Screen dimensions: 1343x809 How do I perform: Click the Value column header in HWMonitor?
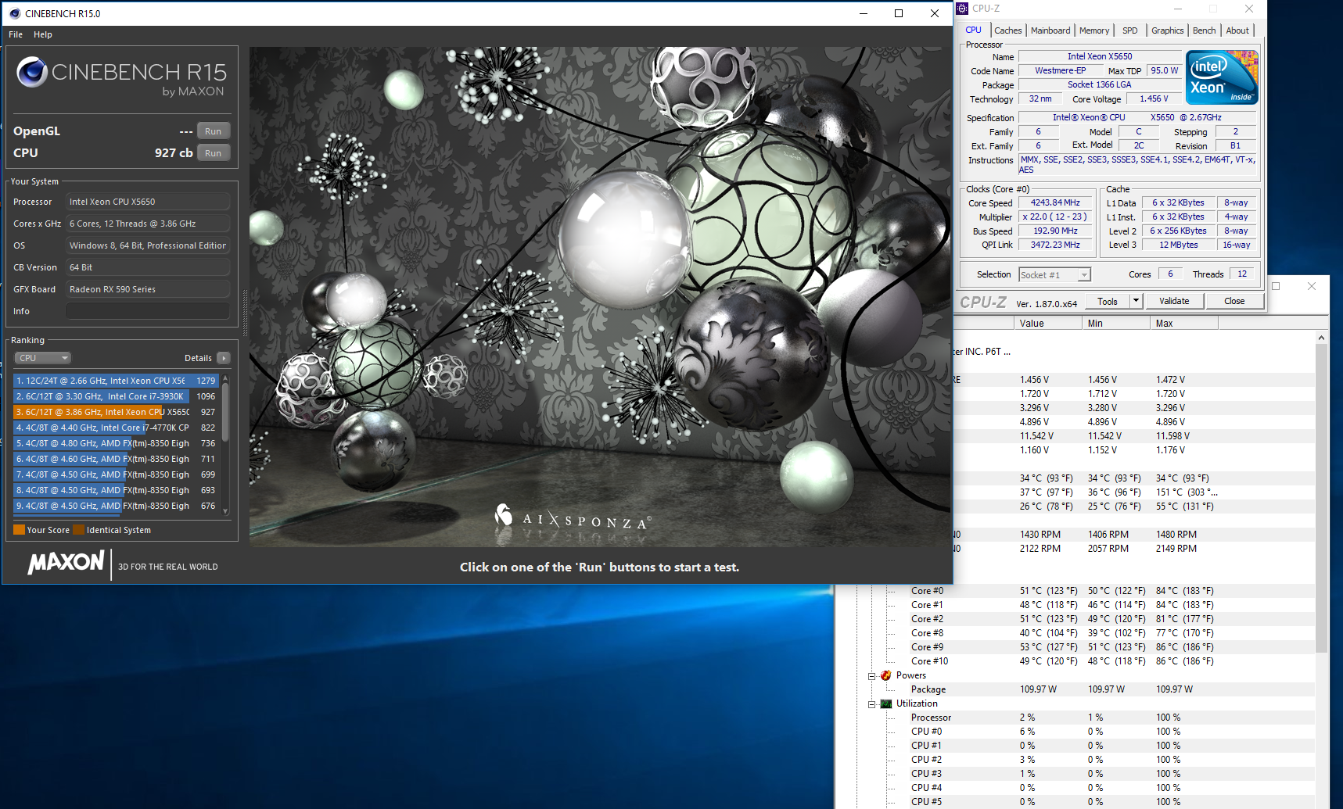point(1048,324)
